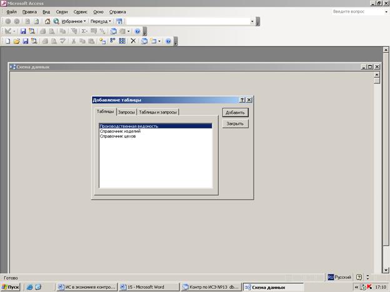This screenshot has height=292, width=390.
Task: Switch to Контр по ИСЭ №13 taskbar button
Action: coord(211,287)
